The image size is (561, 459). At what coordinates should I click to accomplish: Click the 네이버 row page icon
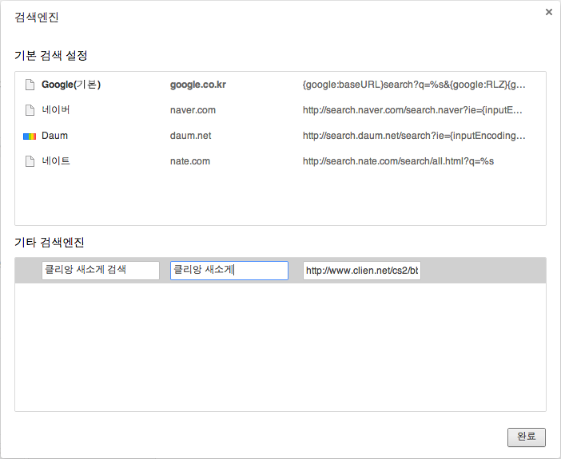[30, 110]
